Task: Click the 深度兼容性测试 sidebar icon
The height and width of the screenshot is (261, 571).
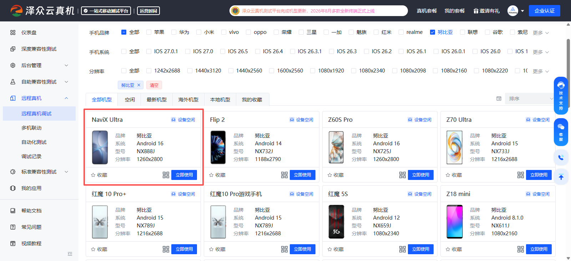Action: pos(13,49)
